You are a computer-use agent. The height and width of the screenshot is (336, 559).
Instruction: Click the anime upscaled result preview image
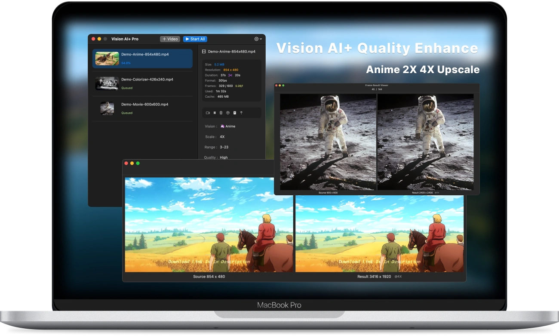click(380, 234)
